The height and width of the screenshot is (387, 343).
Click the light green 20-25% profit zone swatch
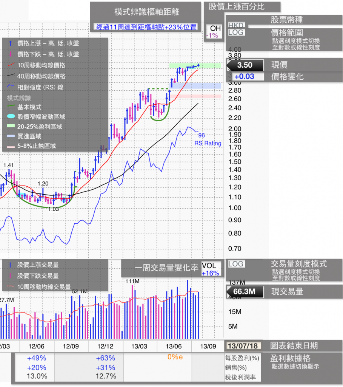(x=11, y=127)
